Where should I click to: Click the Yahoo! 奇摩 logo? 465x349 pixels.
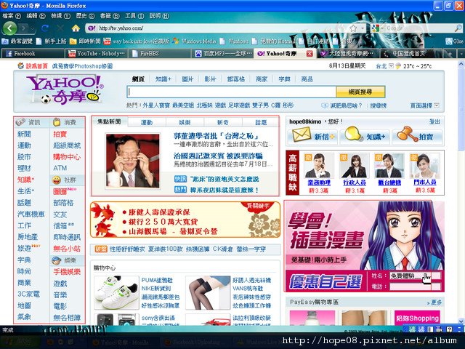click(65, 90)
